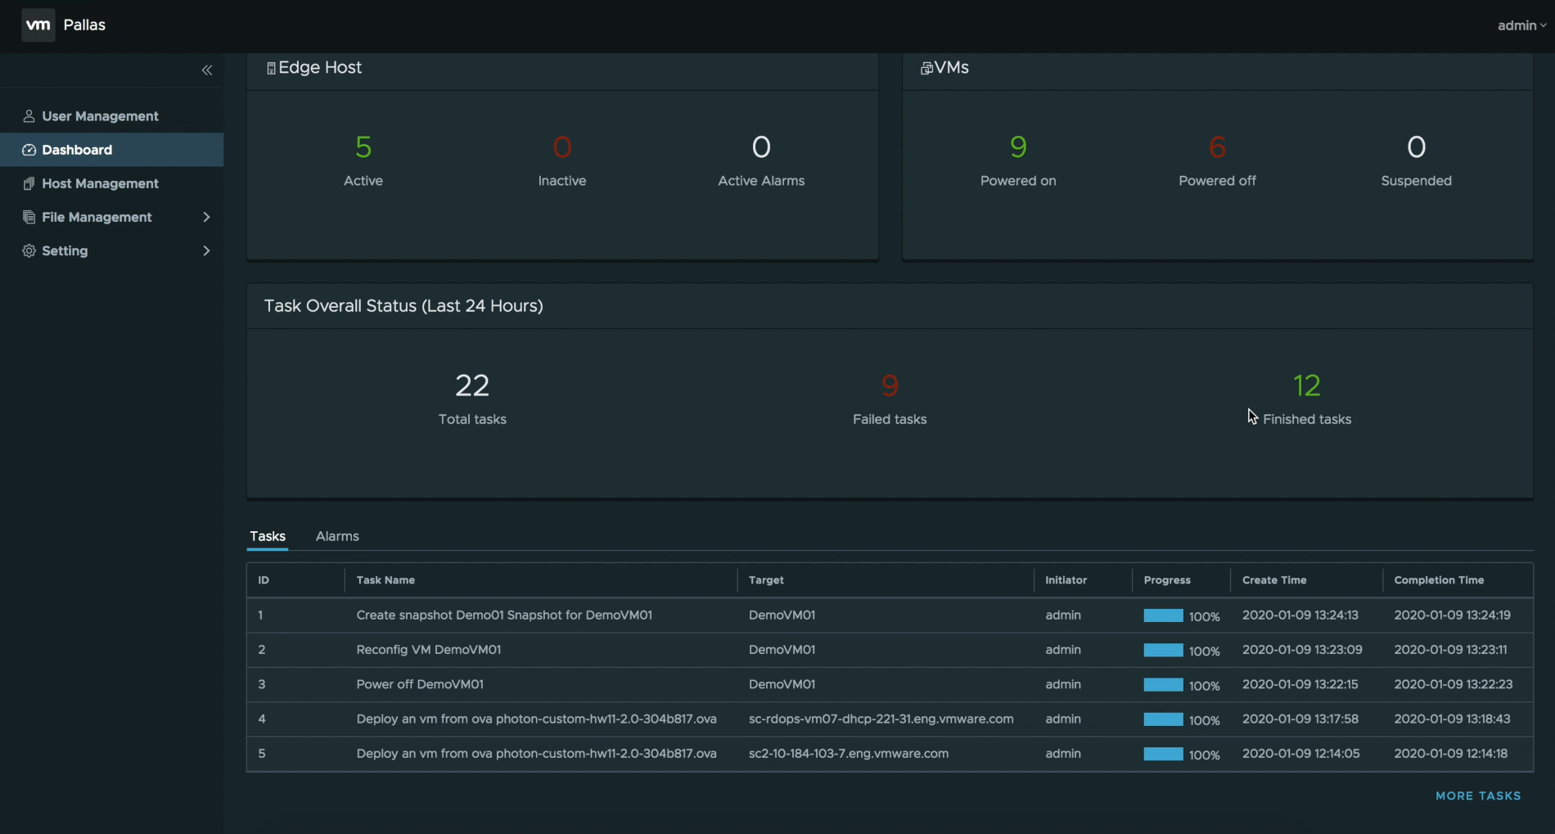Click the Edge Host panel icon
Screen dimensions: 1555x834
(271, 69)
